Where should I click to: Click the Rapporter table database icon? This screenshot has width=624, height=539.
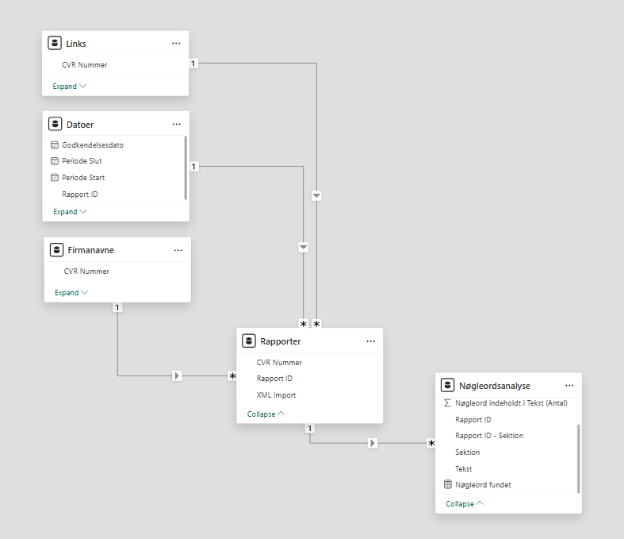click(x=249, y=341)
